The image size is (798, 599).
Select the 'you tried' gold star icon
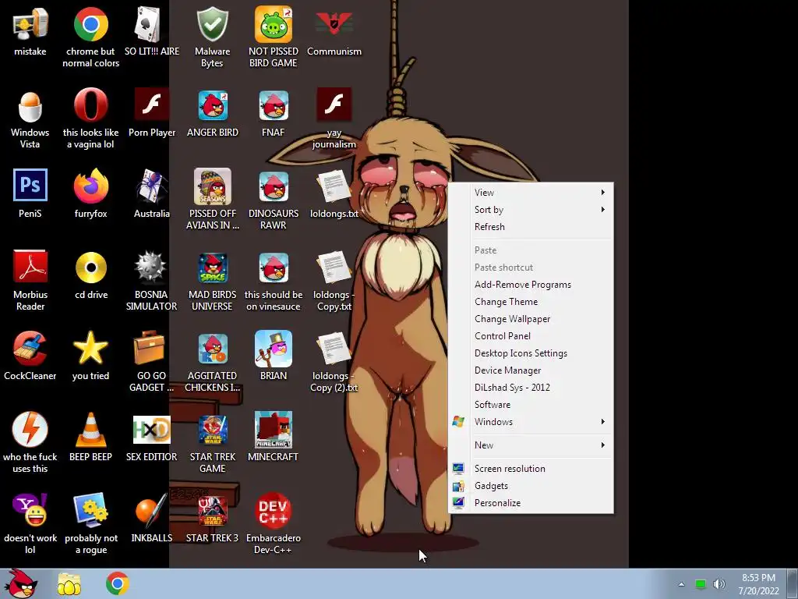(x=90, y=349)
